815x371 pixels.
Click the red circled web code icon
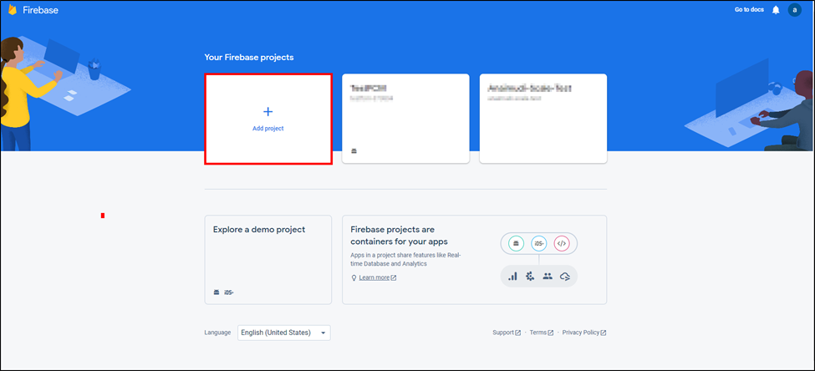pyautogui.click(x=562, y=243)
